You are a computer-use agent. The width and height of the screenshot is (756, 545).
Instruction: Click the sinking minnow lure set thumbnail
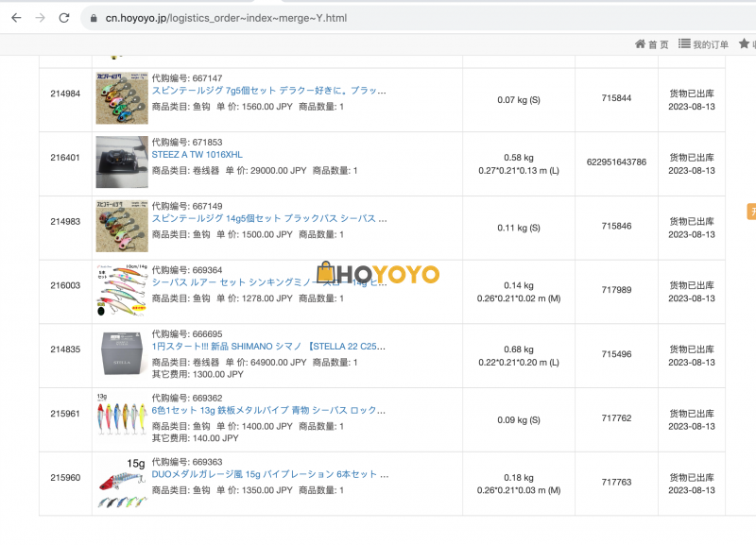coord(122,290)
